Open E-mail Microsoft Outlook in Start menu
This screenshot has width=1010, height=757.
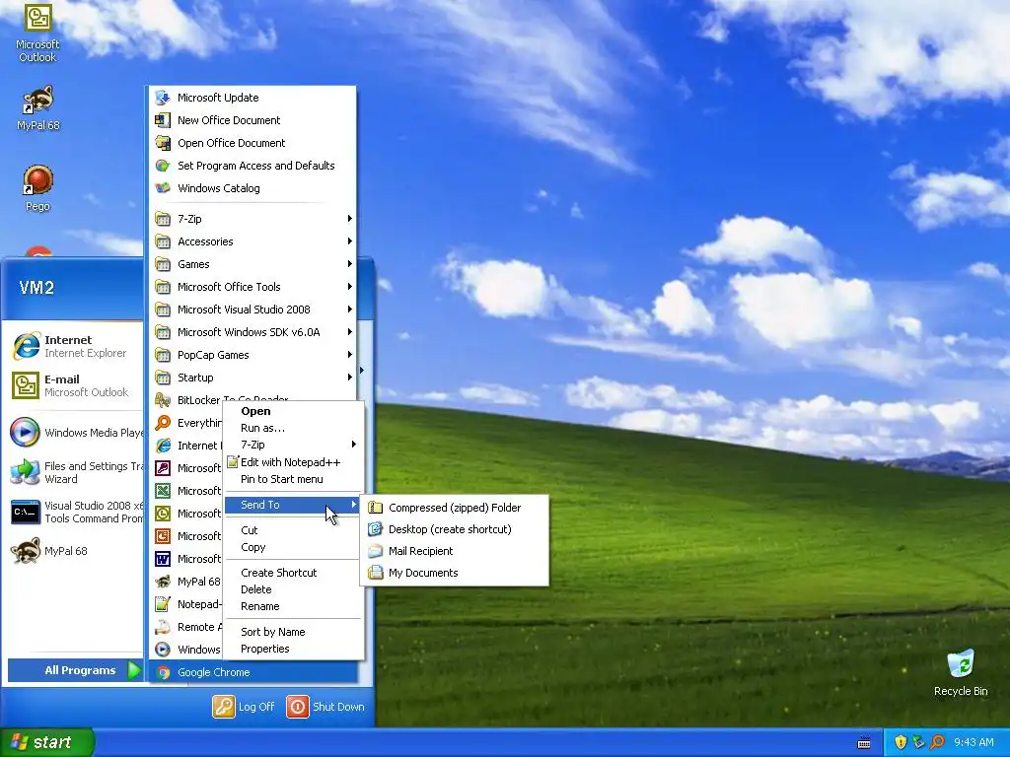click(x=76, y=385)
